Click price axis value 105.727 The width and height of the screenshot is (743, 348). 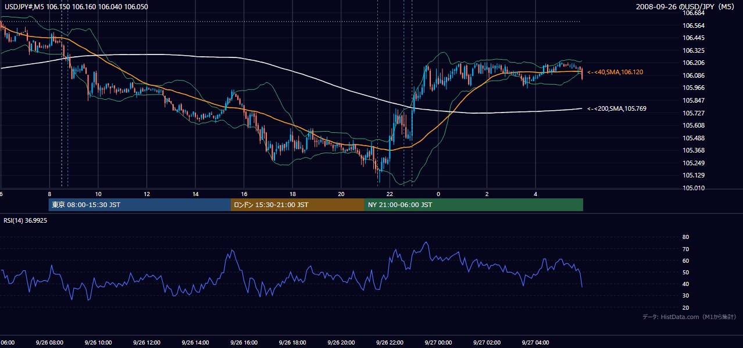point(693,113)
